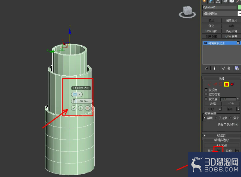The height and width of the screenshot is (177, 241).
Task: Confirm the extrude polygon caddy with OK checkmark
Action: click(x=74, y=108)
